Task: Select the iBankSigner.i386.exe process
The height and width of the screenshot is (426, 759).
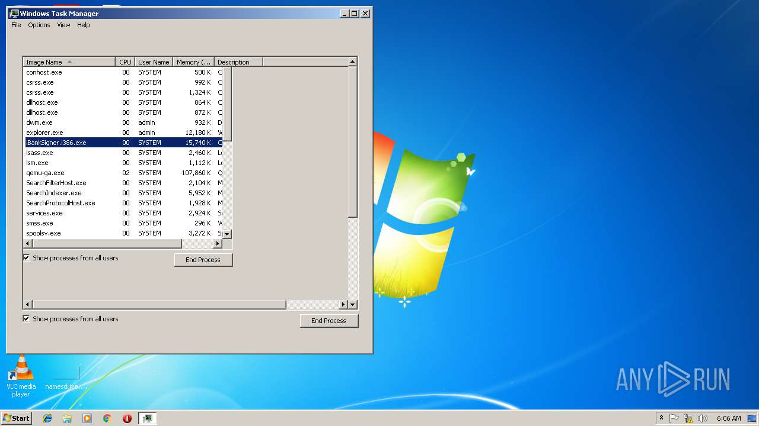Action: pos(123,143)
